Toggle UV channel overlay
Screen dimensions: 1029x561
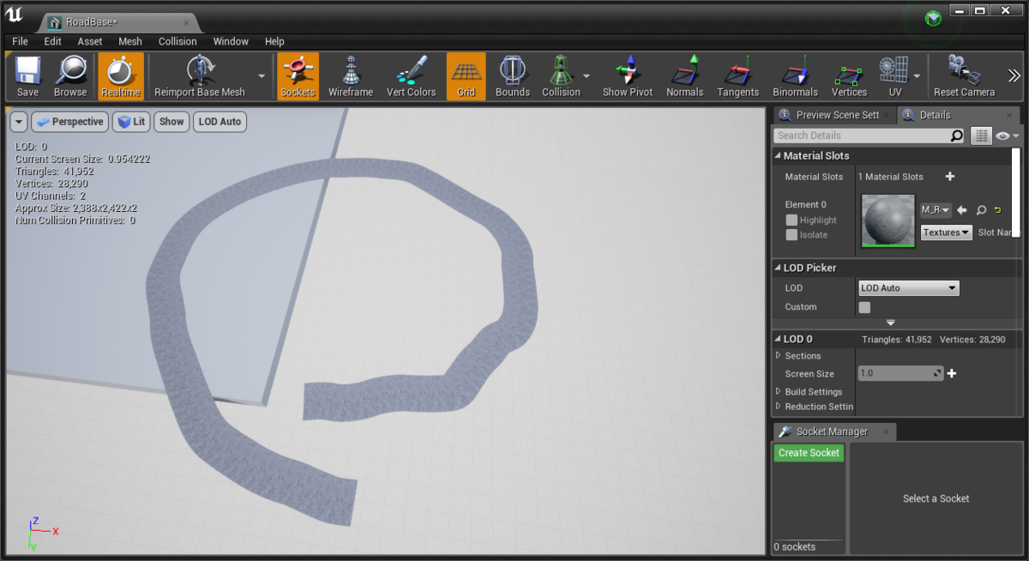click(x=894, y=76)
